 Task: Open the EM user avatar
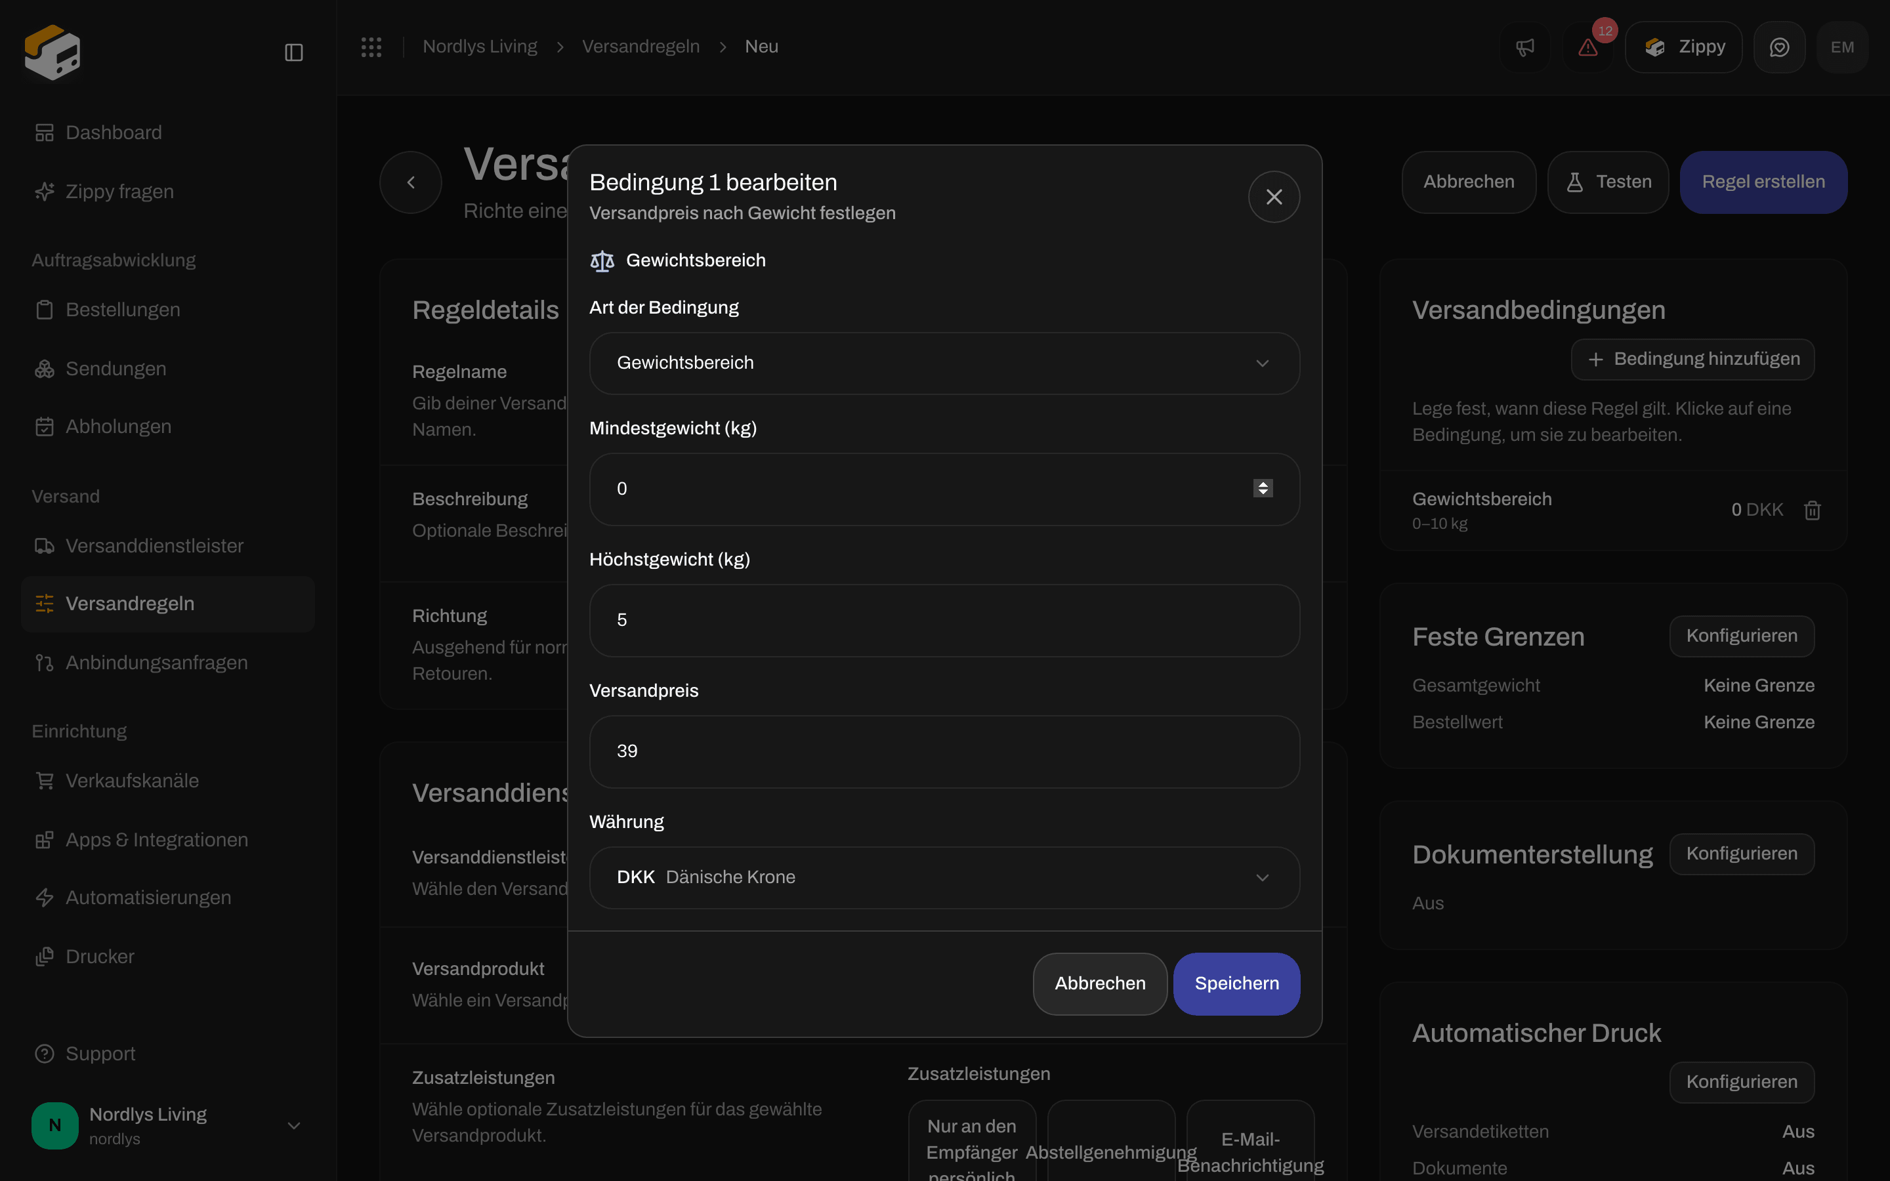point(1842,47)
